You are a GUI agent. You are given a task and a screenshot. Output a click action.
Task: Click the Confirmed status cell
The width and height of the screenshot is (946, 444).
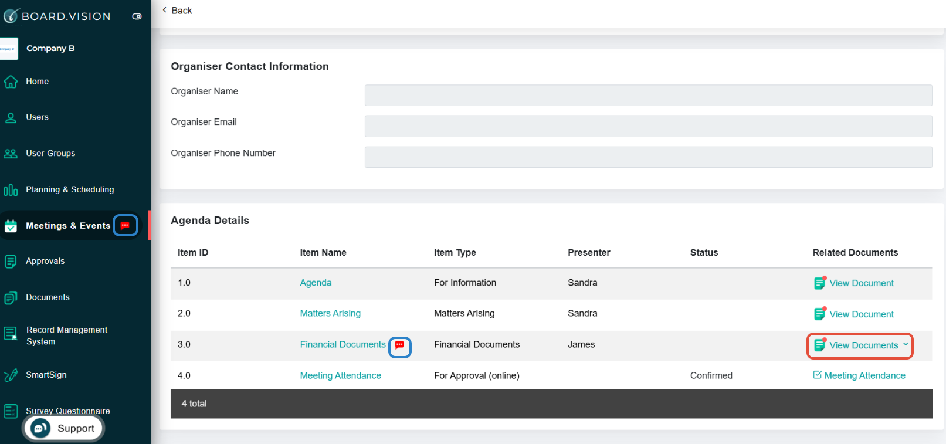pos(711,375)
